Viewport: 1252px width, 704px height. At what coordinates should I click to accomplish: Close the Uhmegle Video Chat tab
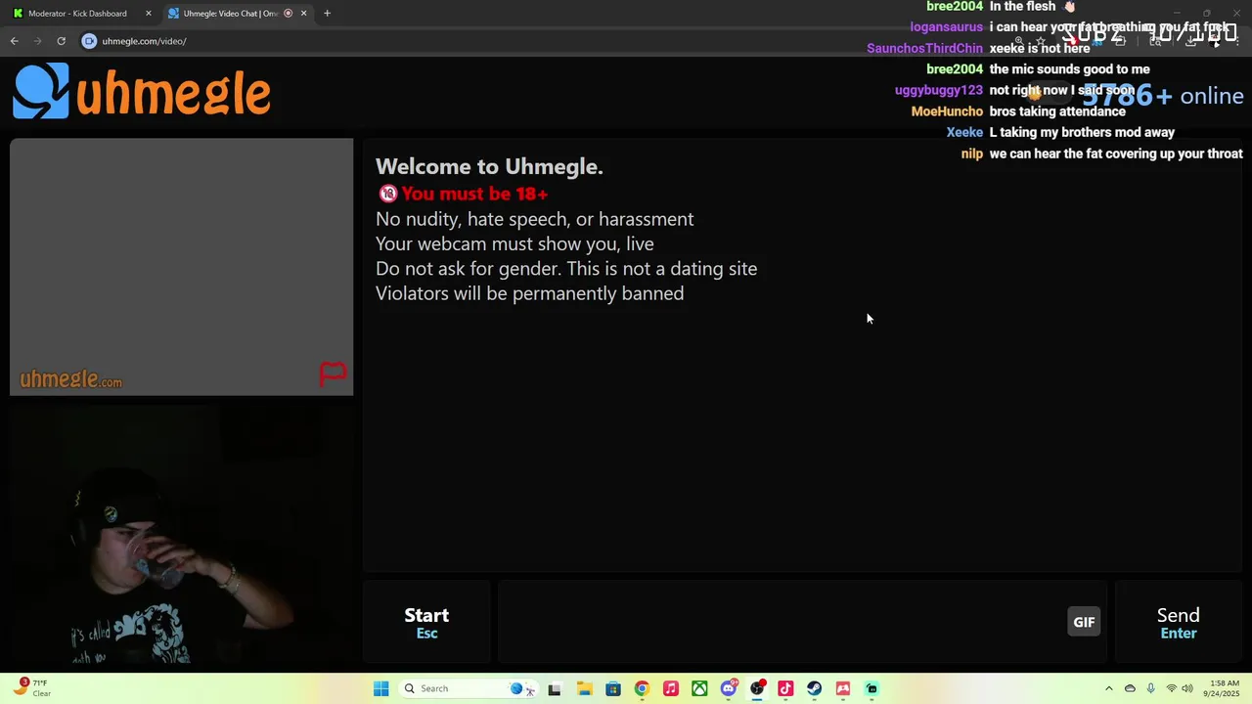[303, 14]
